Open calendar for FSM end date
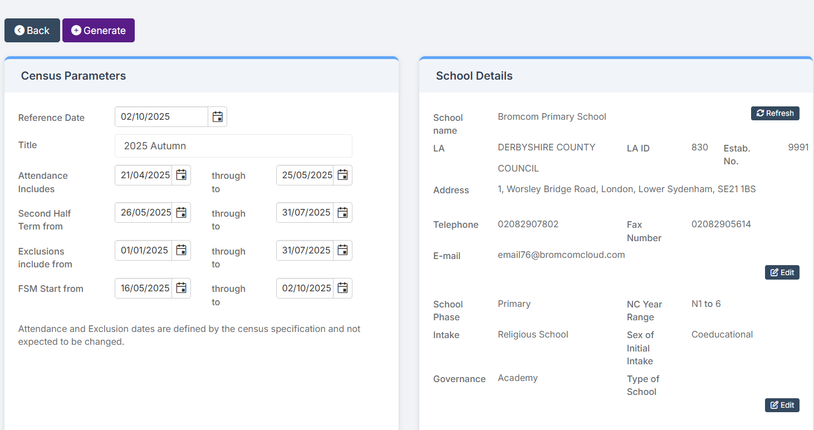This screenshot has width=814, height=430. click(x=342, y=289)
